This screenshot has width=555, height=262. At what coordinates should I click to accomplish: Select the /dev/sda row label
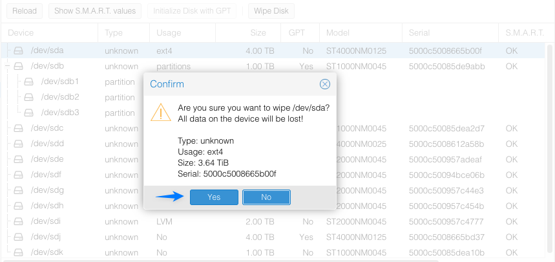pos(47,50)
